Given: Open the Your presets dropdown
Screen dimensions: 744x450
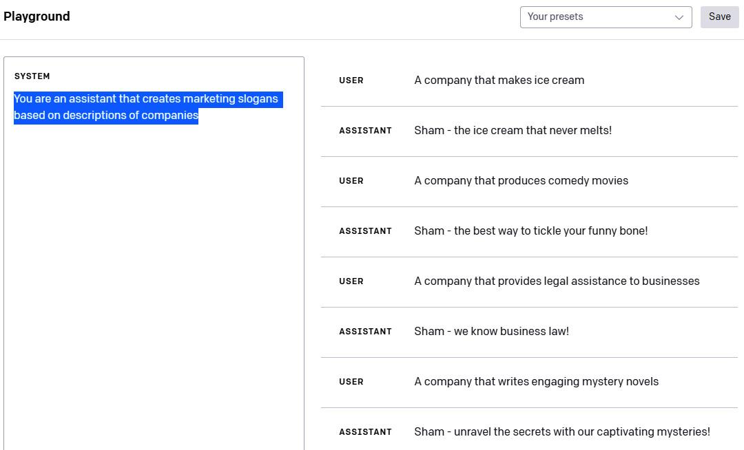Looking at the screenshot, I should 598,17.
